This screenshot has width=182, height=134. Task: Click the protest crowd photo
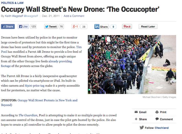[132, 65]
